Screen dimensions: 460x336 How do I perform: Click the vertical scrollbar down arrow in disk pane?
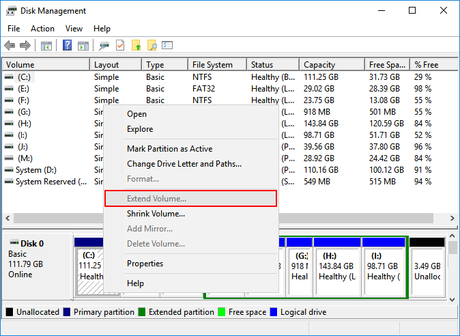[x=454, y=297]
